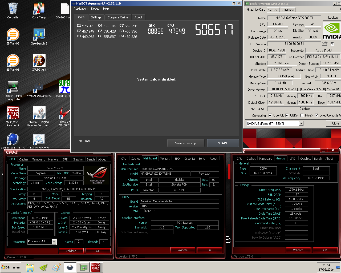
Task: Open the file explorer from the taskbar
Action: click(30, 267)
